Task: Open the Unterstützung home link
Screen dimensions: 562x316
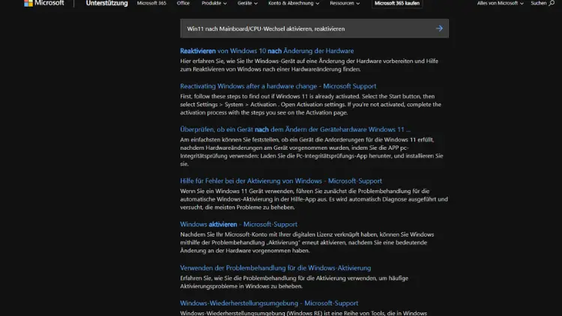Action: point(106,3)
